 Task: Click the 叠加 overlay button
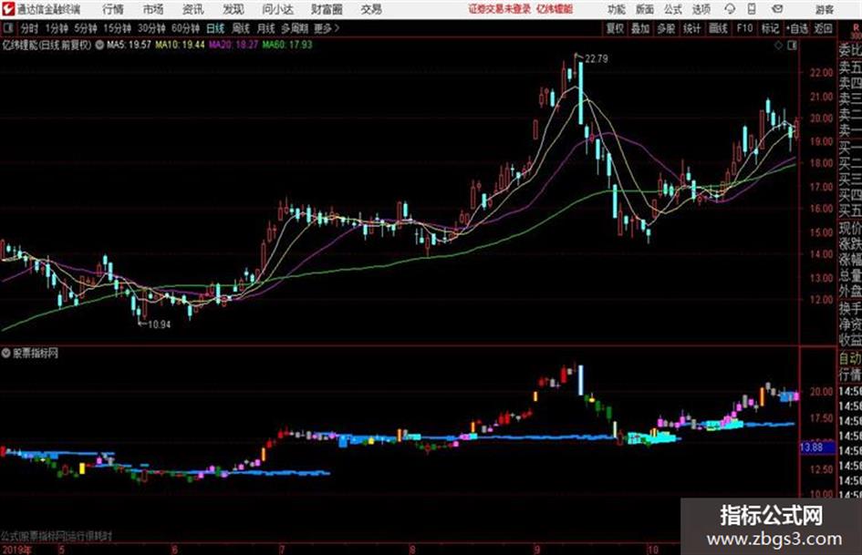(x=640, y=28)
